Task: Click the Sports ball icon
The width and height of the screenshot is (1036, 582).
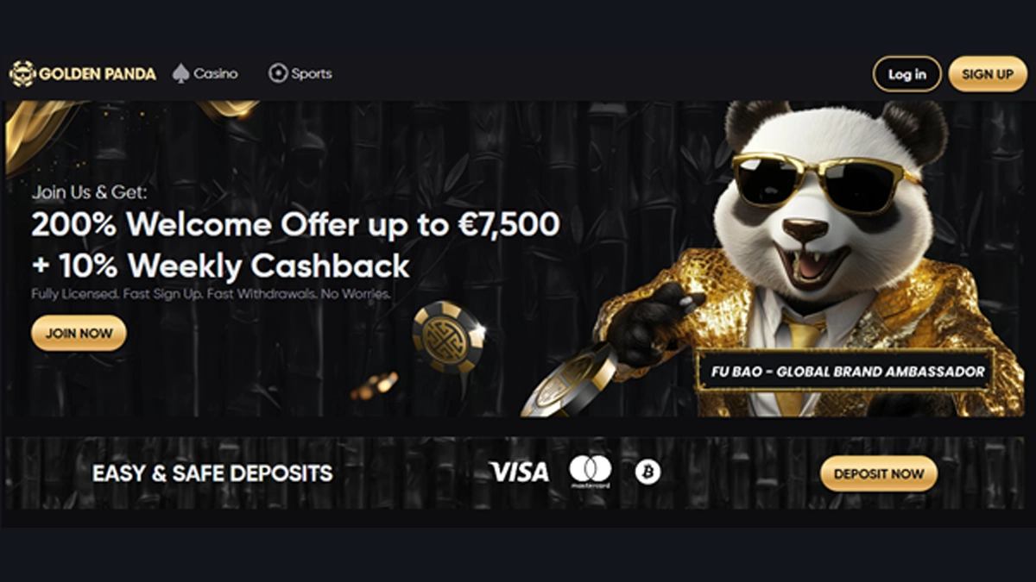Action: (x=277, y=73)
